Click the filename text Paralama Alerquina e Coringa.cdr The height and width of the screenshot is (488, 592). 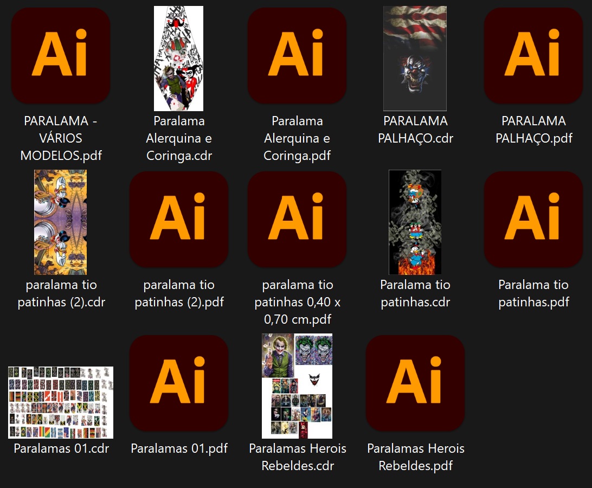pos(179,138)
